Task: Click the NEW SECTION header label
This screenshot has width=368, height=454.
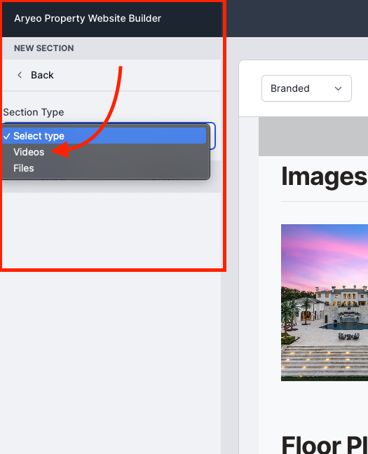Action: point(44,48)
